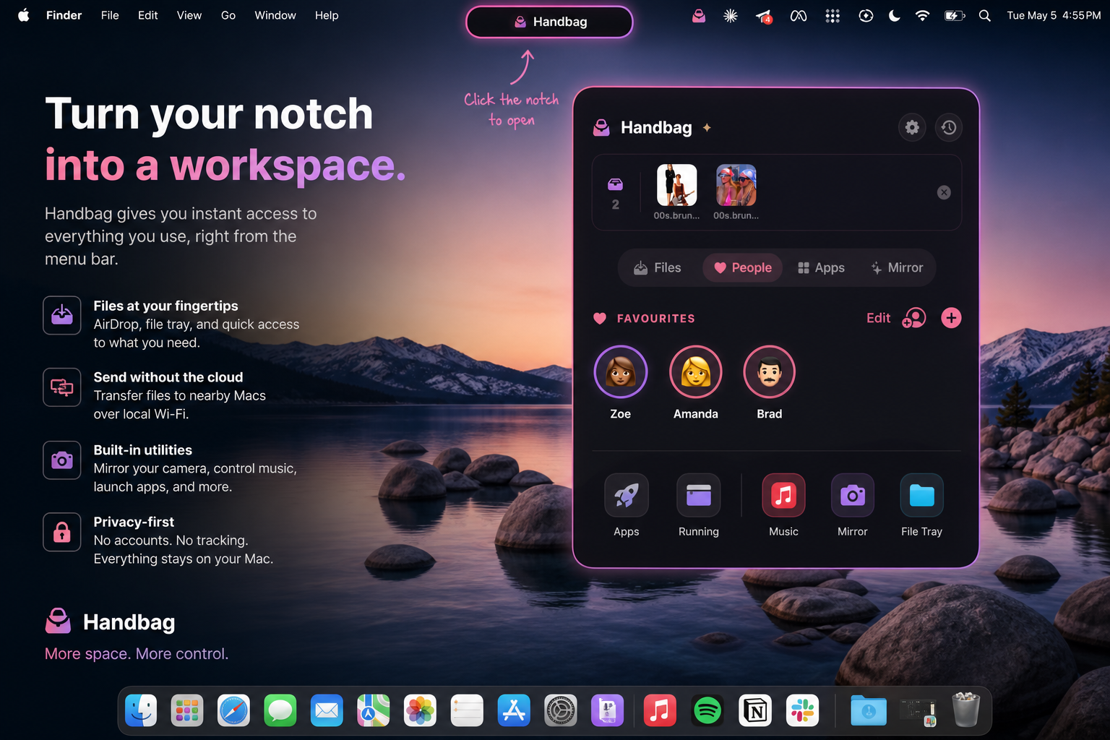Switch to the People tab
The height and width of the screenshot is (740, 1110).
point(743,267)
